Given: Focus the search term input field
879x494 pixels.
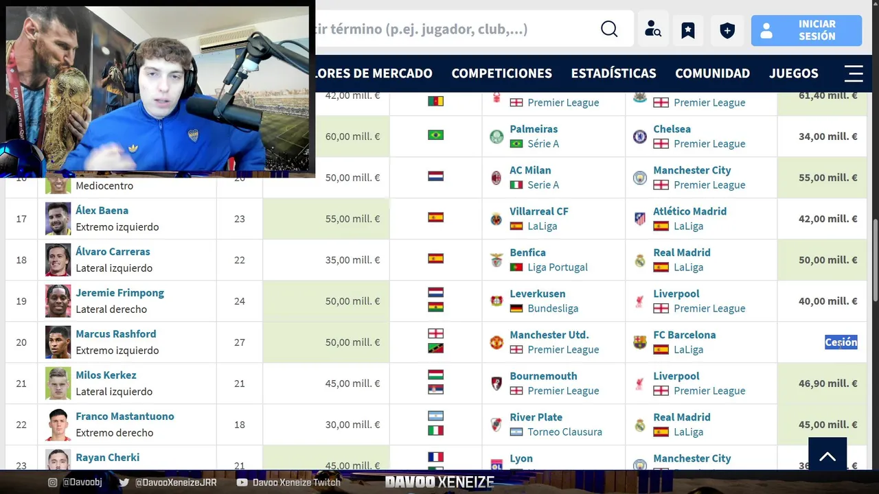Looking at the screenshot, I should click(453, 30).
